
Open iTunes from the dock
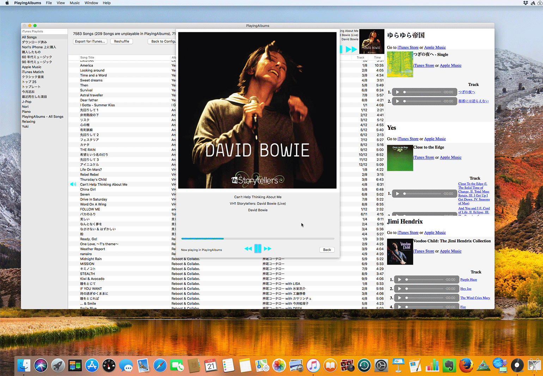pos(313,365)
